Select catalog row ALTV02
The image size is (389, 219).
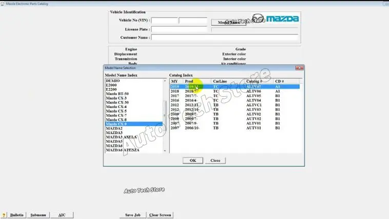(235, 114)
